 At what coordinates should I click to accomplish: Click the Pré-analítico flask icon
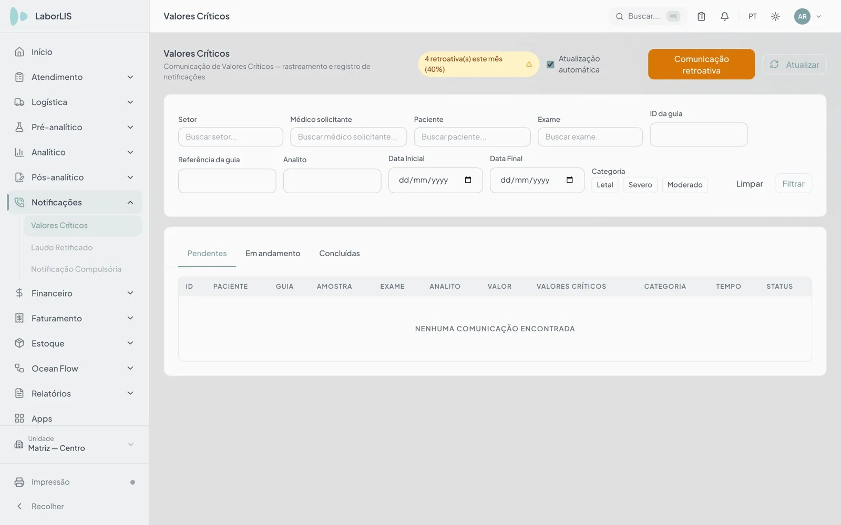pyautogui.click(x=19, y=127)
